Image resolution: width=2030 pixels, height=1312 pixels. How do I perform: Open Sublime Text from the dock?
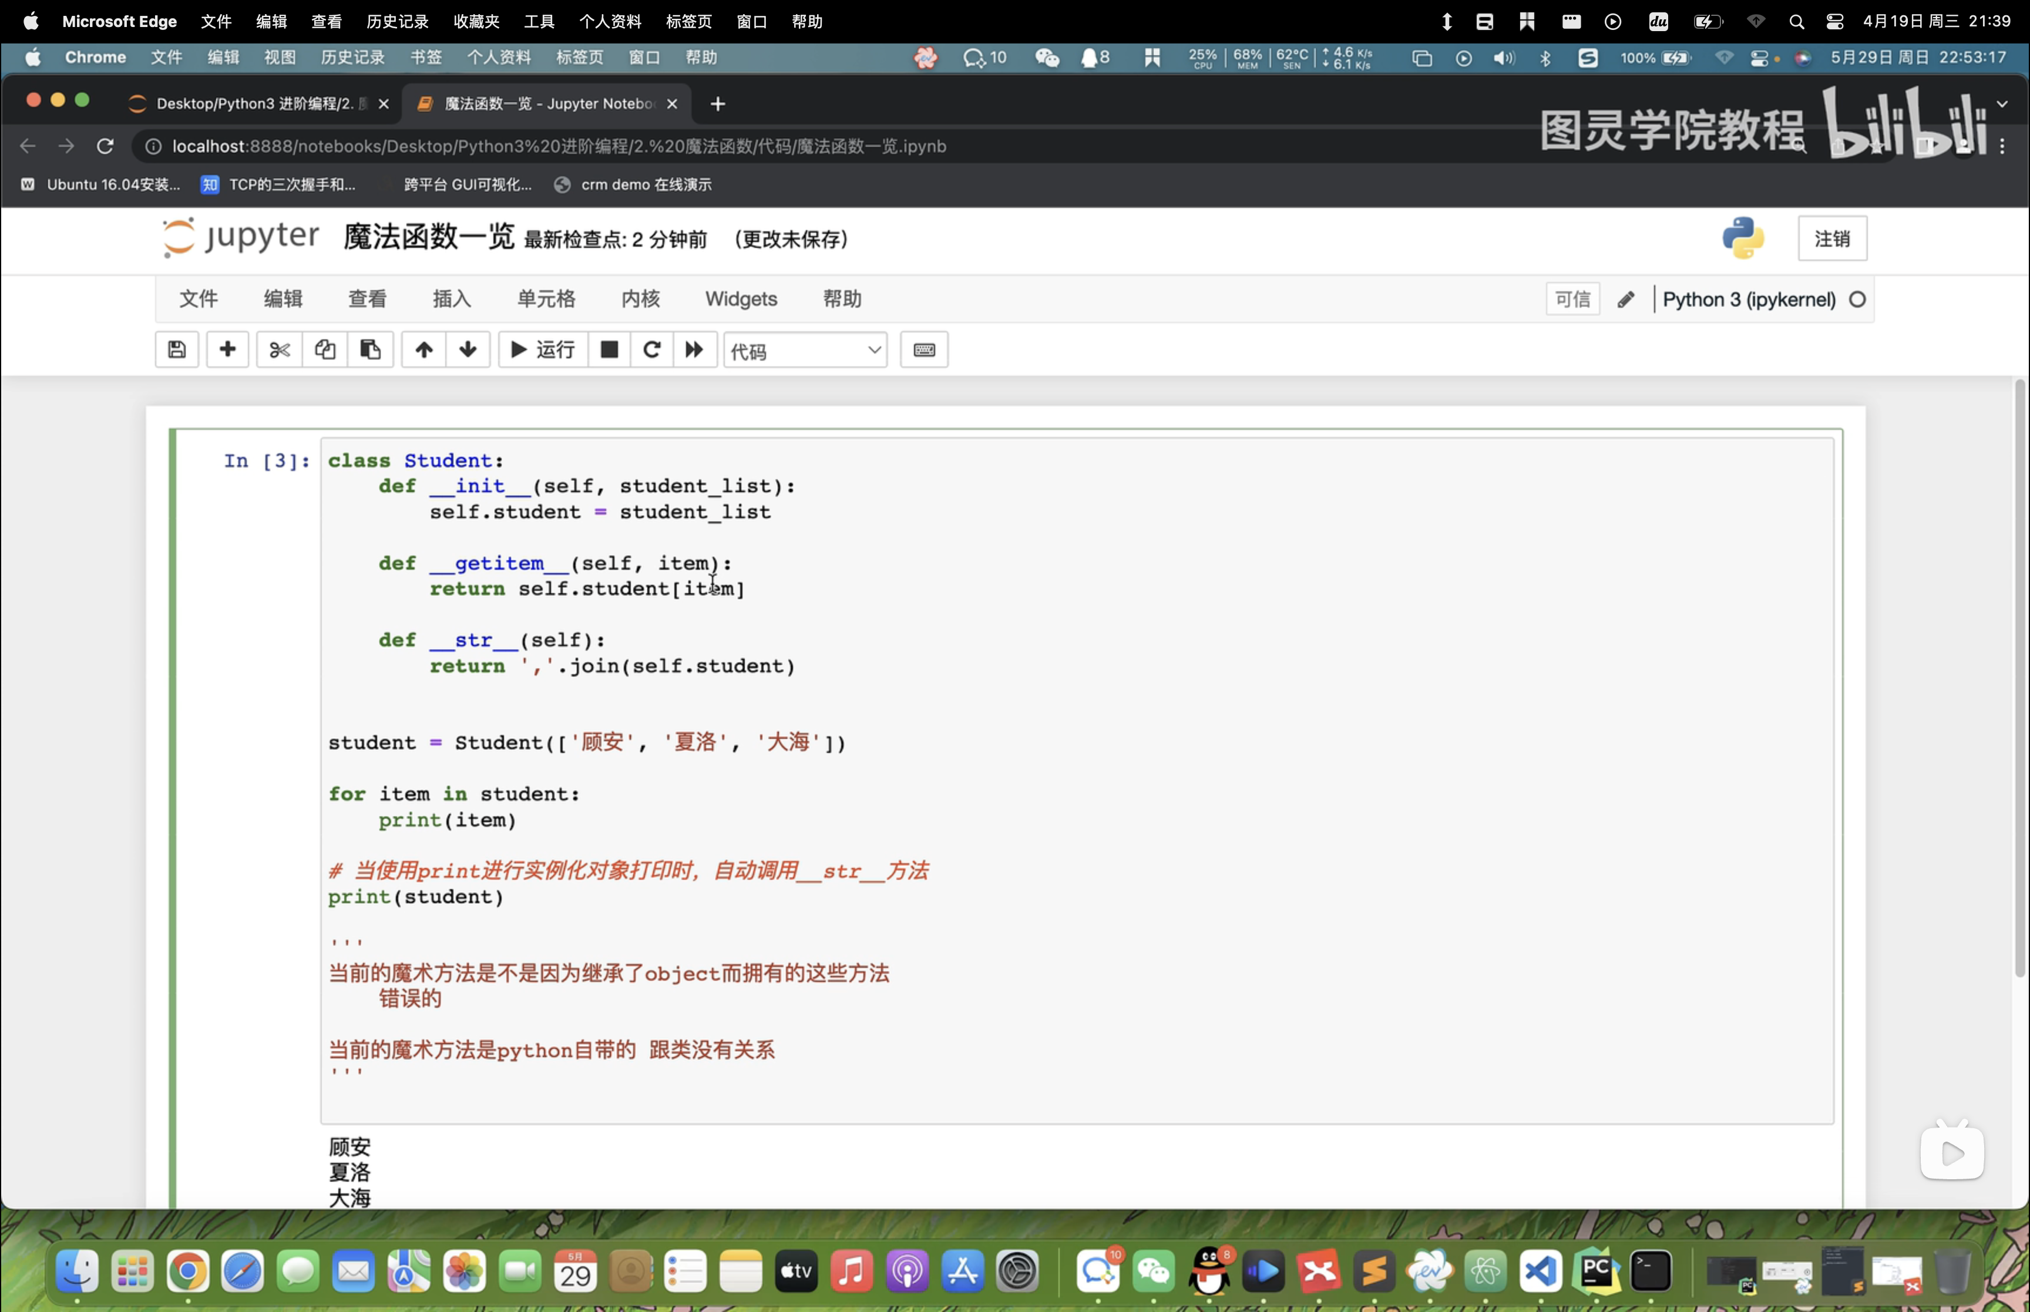coord(1374,1272)
